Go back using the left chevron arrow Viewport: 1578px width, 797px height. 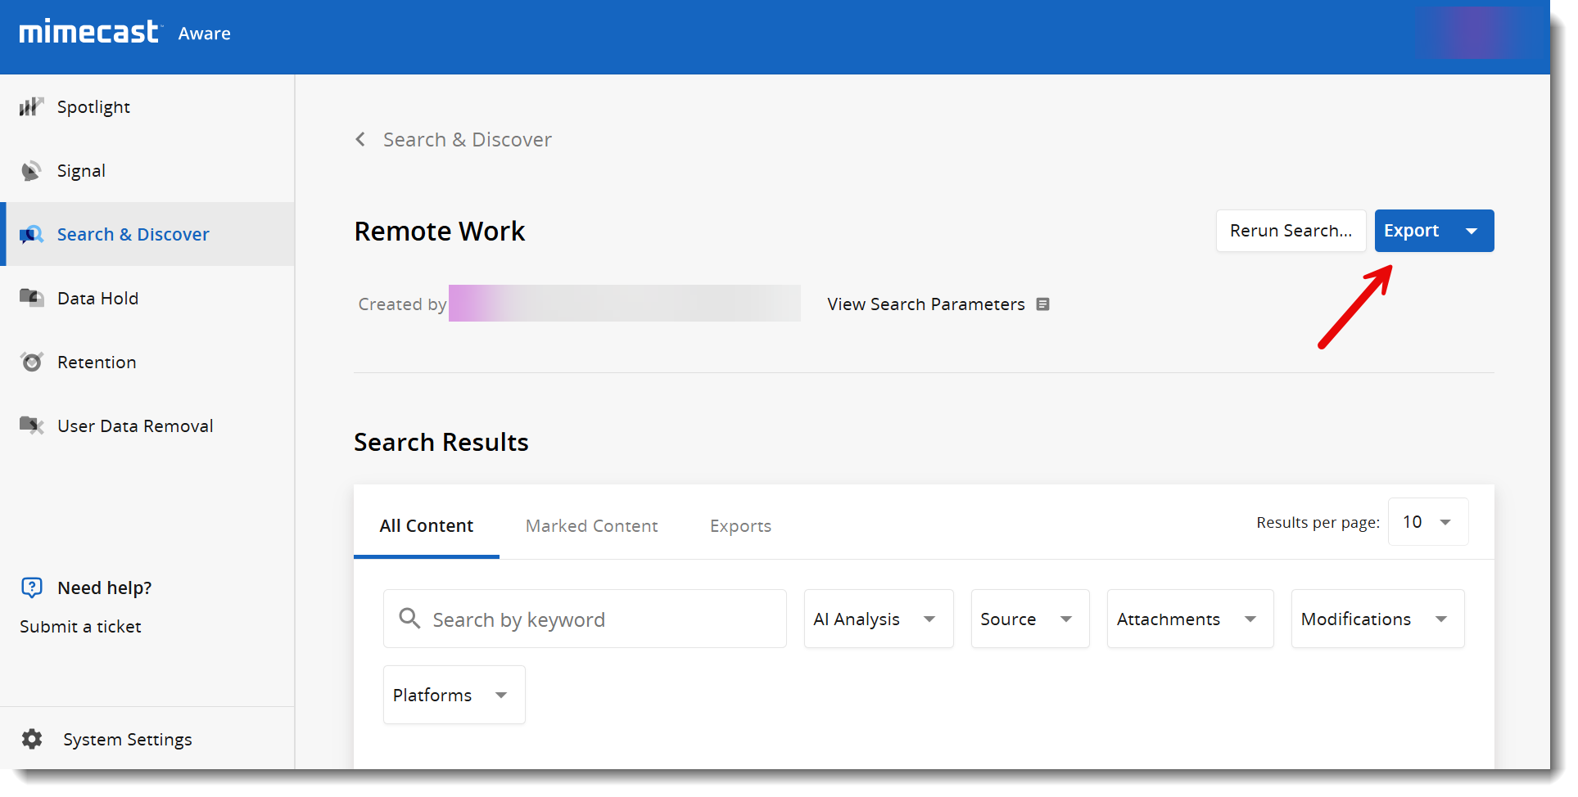(360, 140)
